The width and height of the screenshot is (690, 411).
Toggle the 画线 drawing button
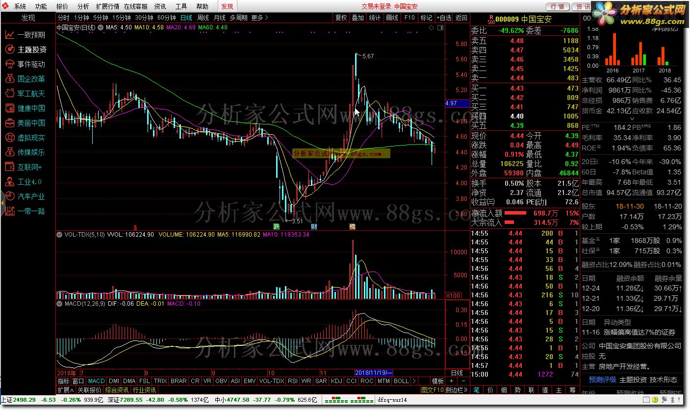[x=392, y=18]
